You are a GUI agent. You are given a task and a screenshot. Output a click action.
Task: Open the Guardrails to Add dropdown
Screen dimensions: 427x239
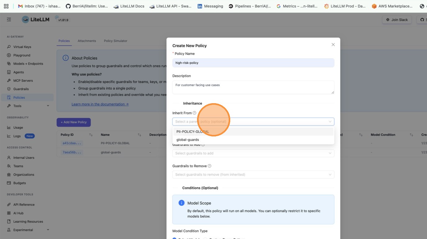[x=253, y=153]
